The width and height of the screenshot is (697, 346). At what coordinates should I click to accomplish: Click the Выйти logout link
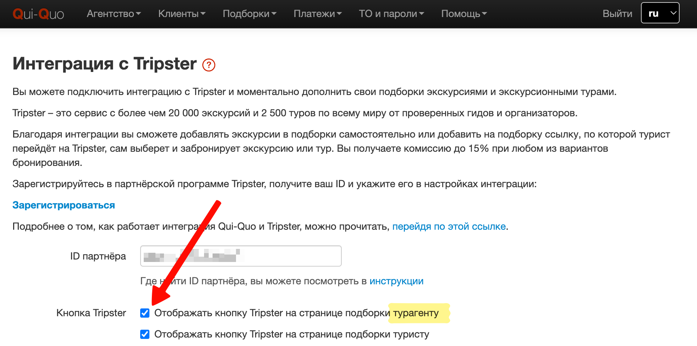point(617,13)
